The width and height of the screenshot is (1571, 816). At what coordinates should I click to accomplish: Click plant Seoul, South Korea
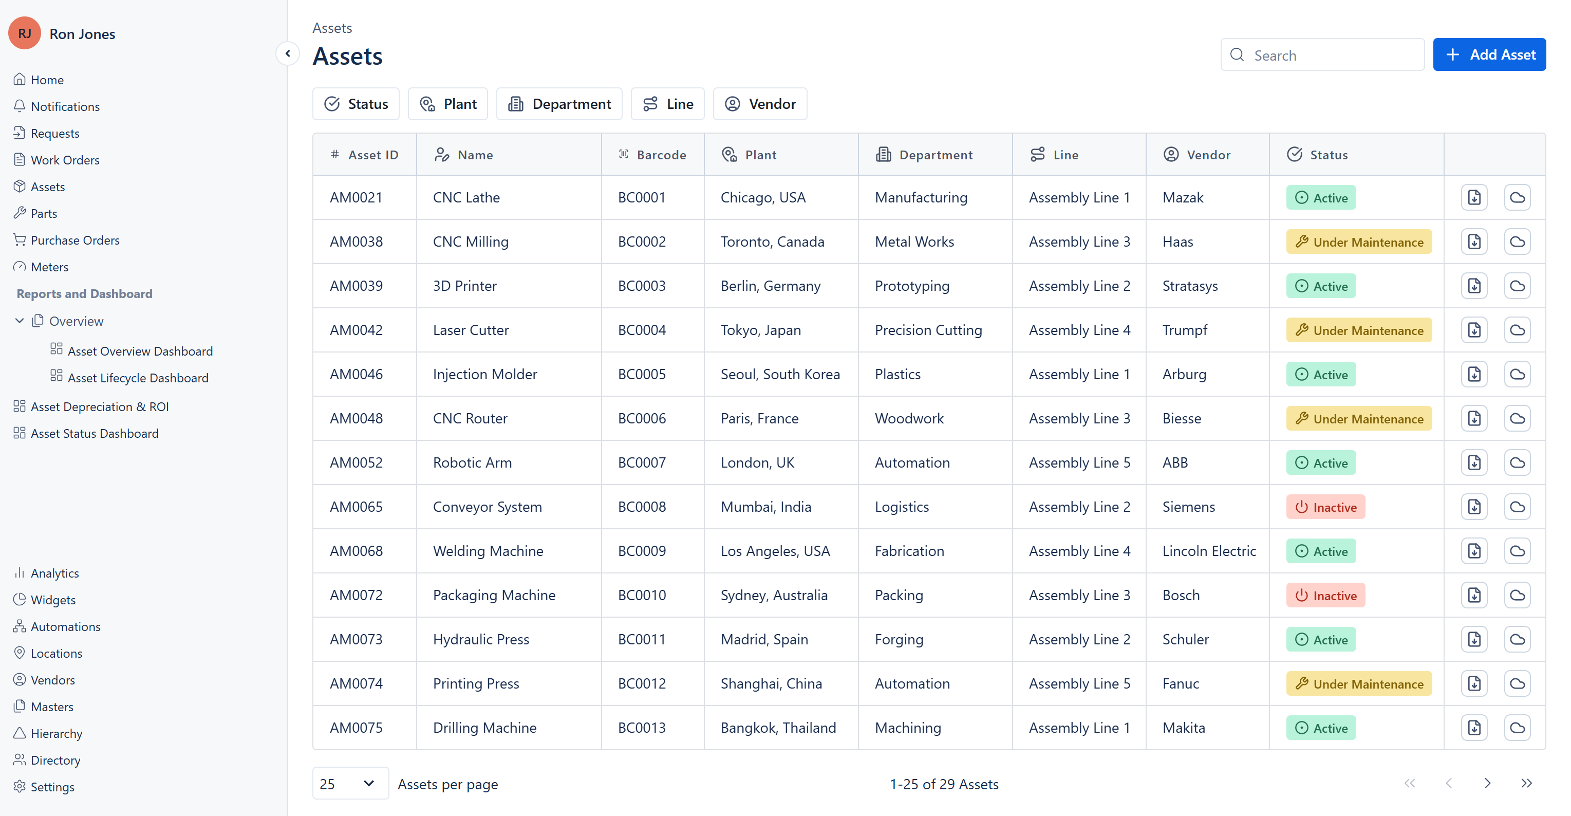click(780, 375)
